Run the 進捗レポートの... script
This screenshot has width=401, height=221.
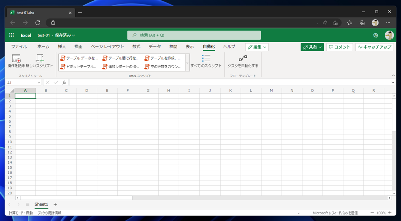[121, 67]
